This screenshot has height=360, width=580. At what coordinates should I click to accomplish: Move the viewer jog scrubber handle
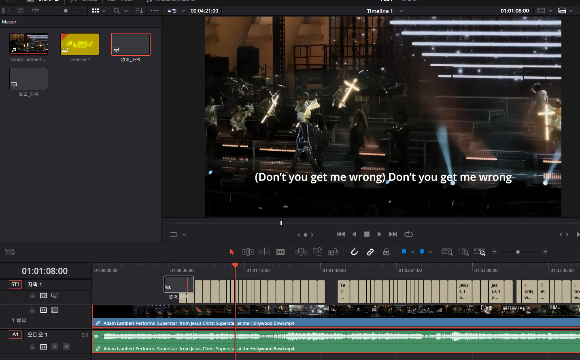[281, 223]
